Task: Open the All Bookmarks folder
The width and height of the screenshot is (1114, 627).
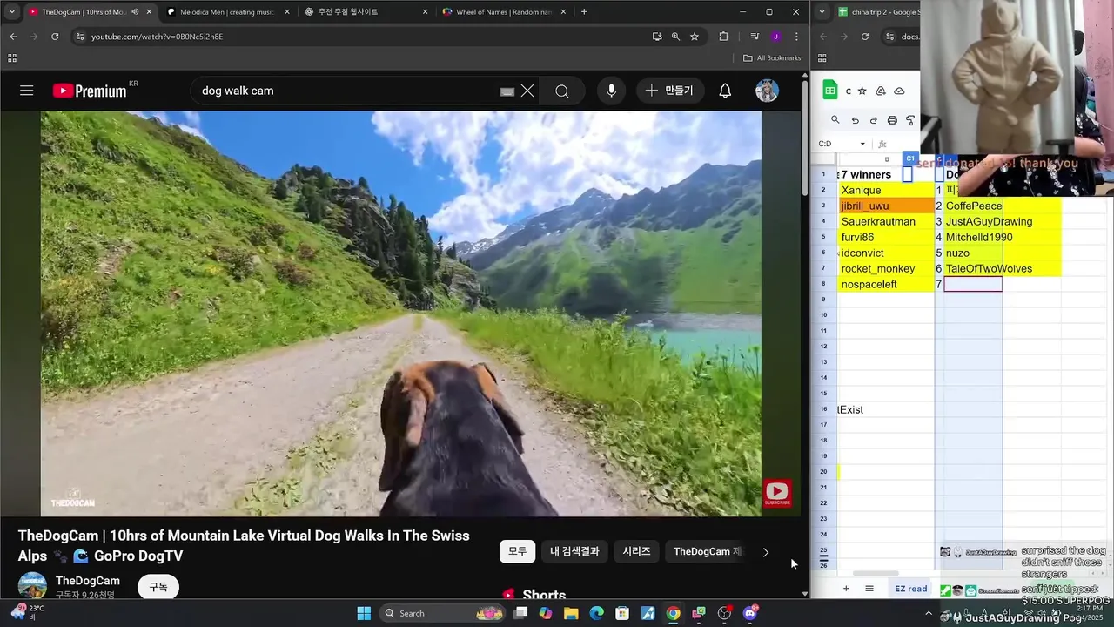Action: click(772, 58)
